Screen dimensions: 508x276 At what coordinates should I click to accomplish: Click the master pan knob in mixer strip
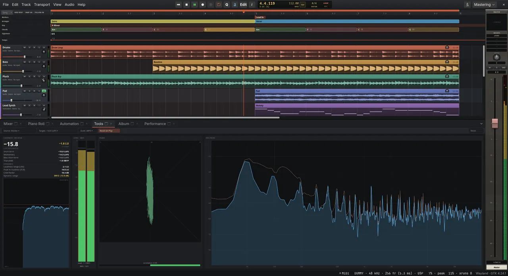tap(496, 57)
